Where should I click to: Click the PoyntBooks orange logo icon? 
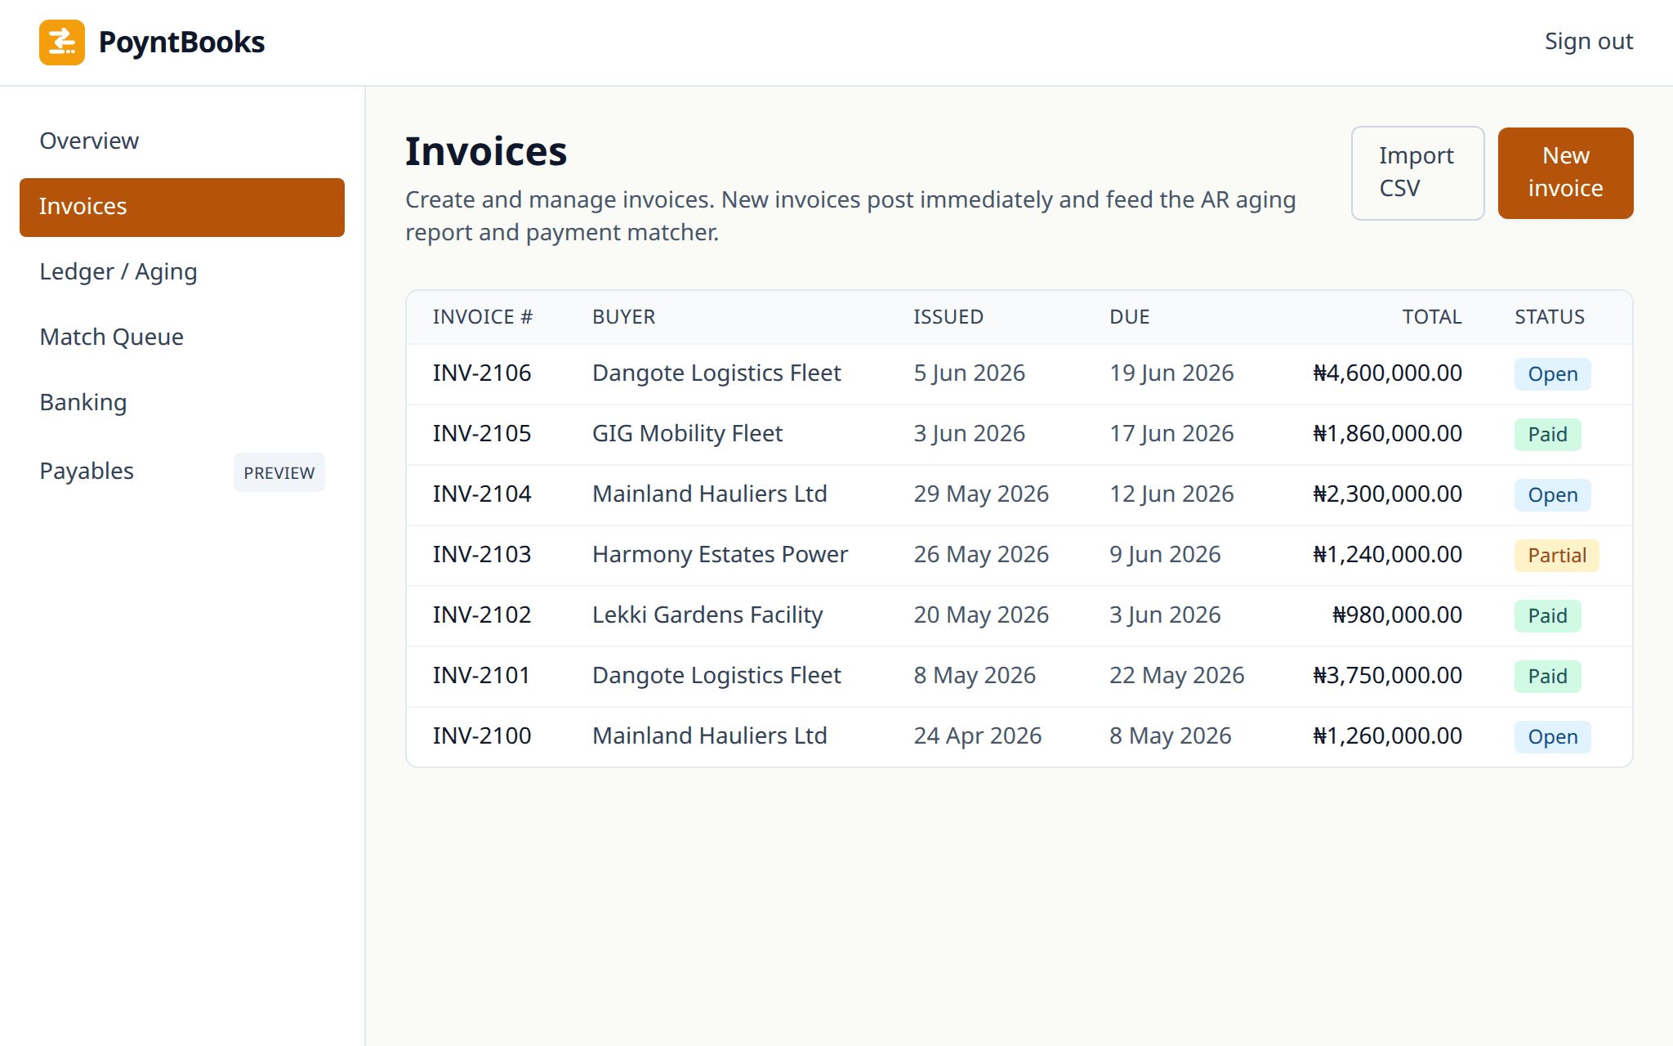click(x=62, y=42)
